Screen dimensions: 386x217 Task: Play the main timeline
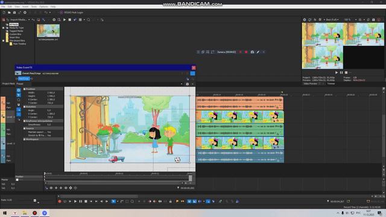[75, 201]
